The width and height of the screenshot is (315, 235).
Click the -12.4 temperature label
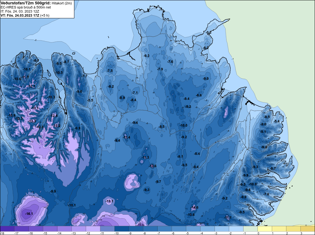point(54,116)
